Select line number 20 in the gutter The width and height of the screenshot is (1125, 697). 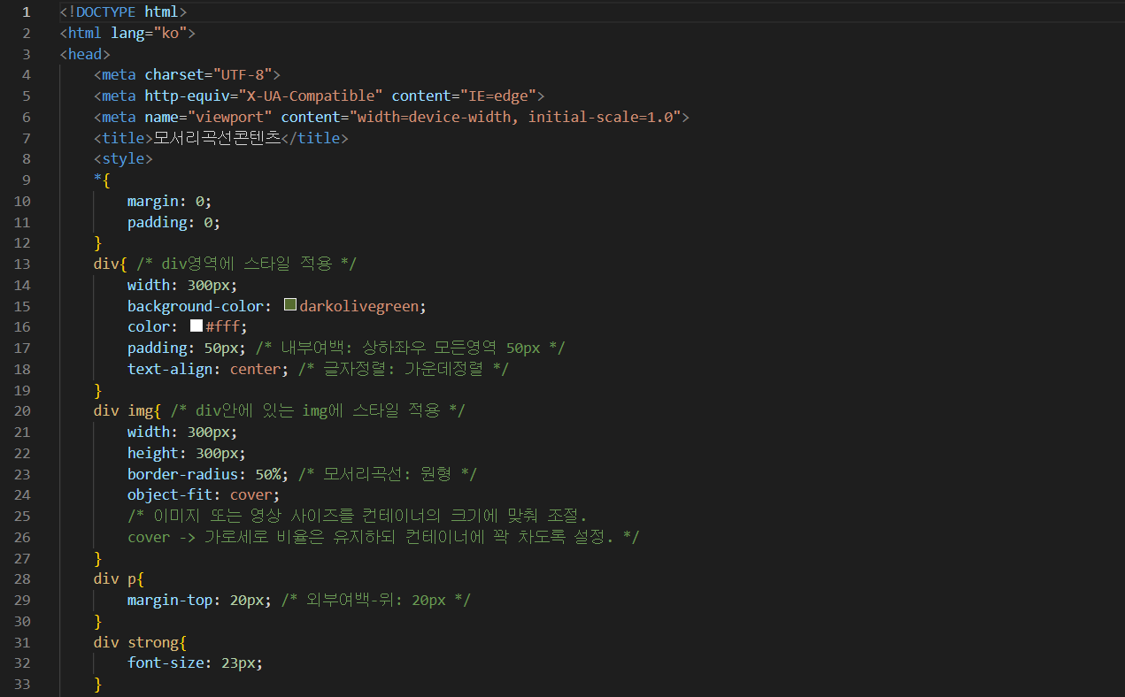click(x=22, y=410)
